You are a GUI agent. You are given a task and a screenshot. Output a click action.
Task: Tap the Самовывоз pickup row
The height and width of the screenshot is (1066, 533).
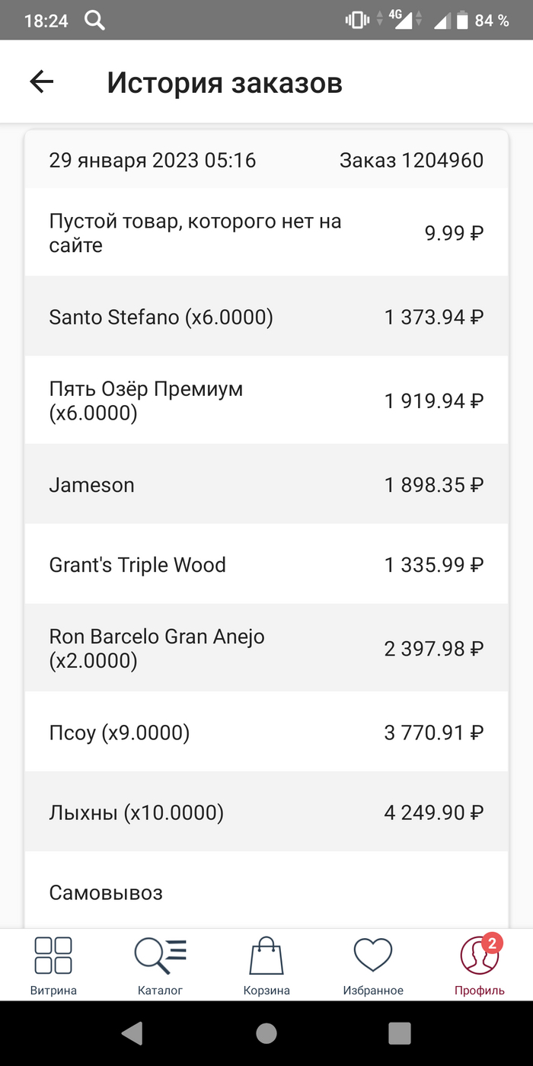pos(266,892)
